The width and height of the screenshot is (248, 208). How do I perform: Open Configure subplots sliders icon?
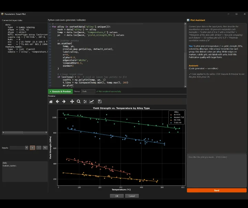pos(85,102)
